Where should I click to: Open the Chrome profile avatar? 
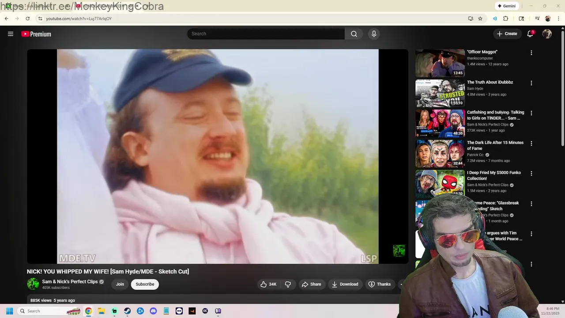[x=548, y=19]
